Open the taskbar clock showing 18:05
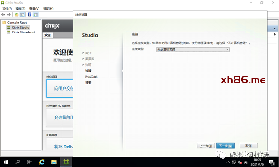This screenshot has width=279, height=167. pos(257,162)
